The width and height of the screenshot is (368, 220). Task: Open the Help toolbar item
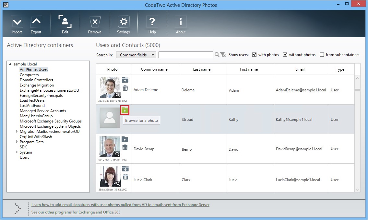[152, 25]
